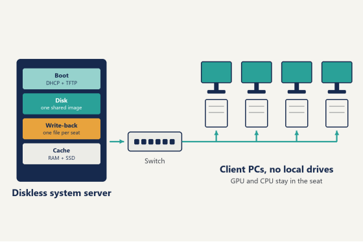Click the third client PC tower icon
The width and height of the screenshot is (363, 242).
pos(297,113)
